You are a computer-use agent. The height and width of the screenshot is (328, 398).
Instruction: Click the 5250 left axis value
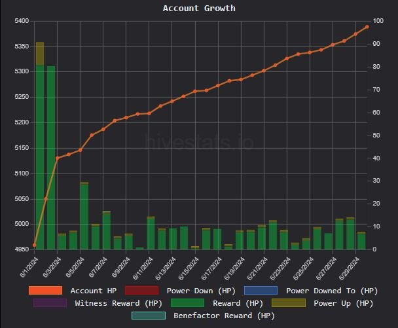[x=22, y=97]
